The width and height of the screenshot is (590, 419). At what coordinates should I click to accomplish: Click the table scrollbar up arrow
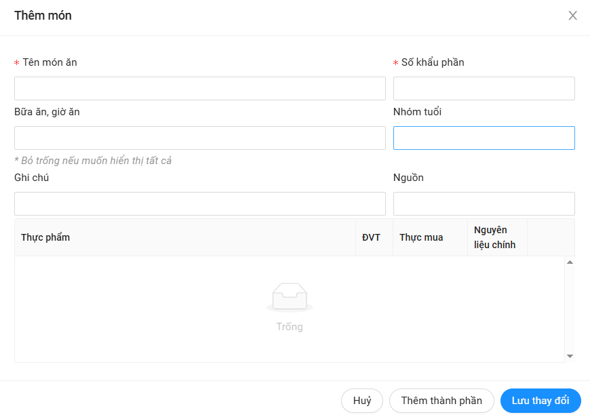coord(570,262)
